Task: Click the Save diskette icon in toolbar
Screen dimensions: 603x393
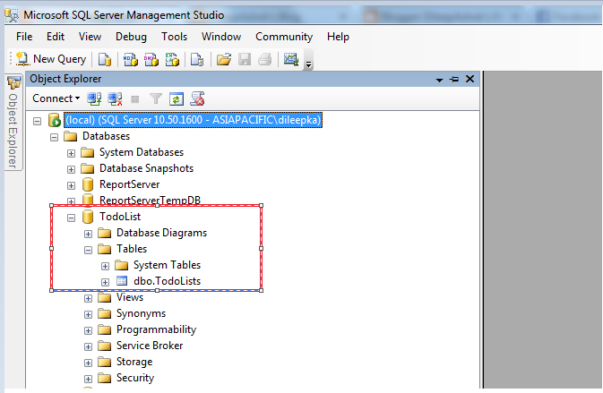Action: tap(245, 60)
